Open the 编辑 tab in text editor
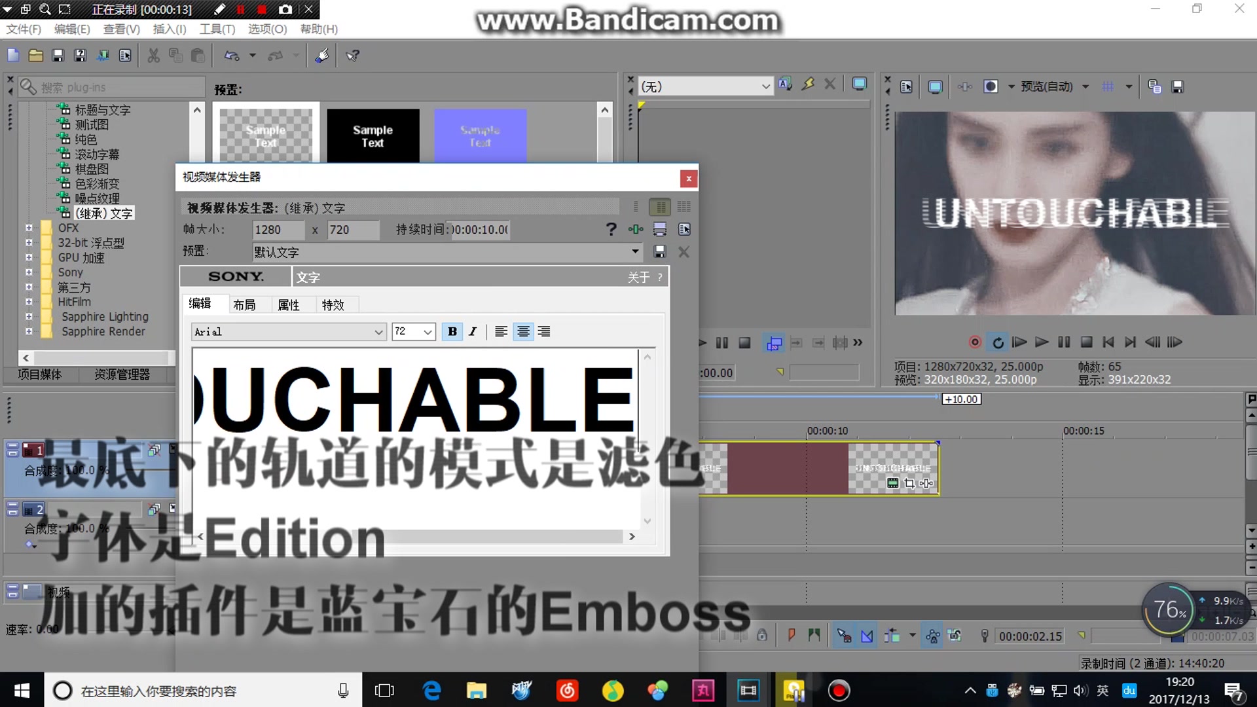The image size is (1257, 707). (200, 303)
